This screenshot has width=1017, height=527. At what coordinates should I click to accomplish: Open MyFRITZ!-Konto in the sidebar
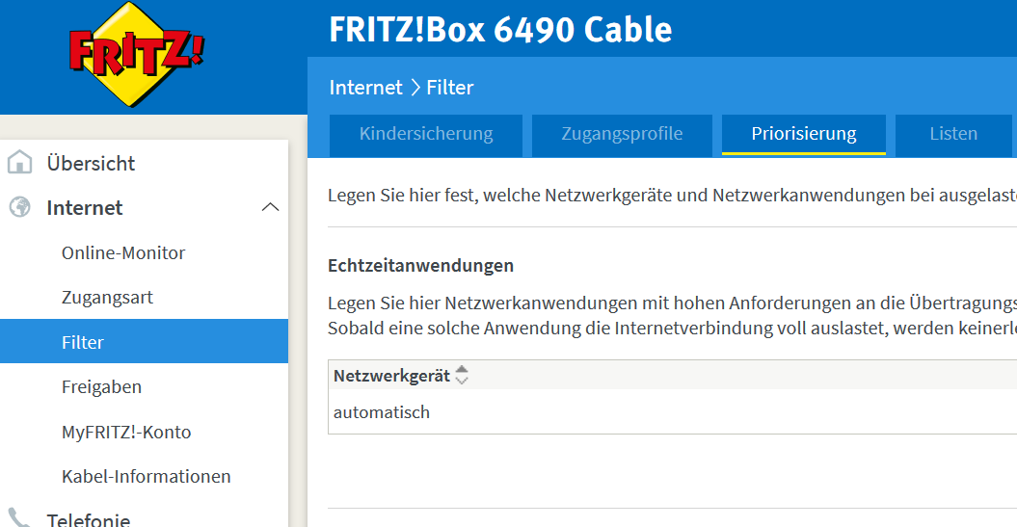(x=126, y=432)
